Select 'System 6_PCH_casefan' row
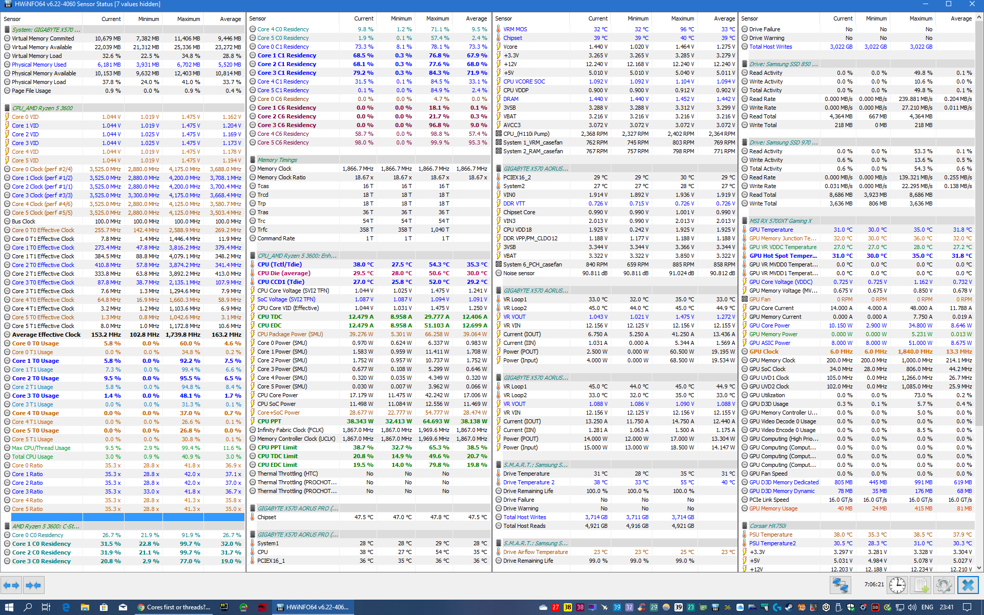984x615 pixels. [x=615, y=264]
